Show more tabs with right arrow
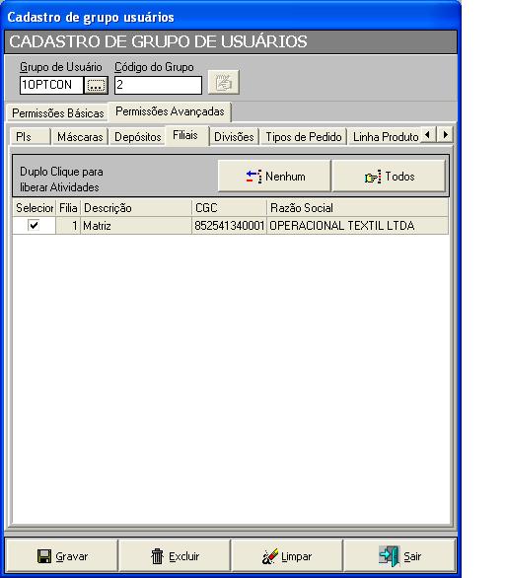The width and height of the screenshot is (506, 578). (x=445, y=134)
